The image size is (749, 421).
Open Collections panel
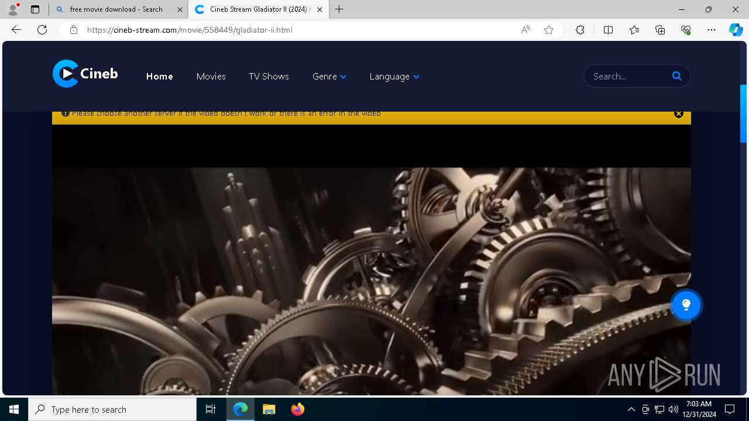(x=660, y=30)
